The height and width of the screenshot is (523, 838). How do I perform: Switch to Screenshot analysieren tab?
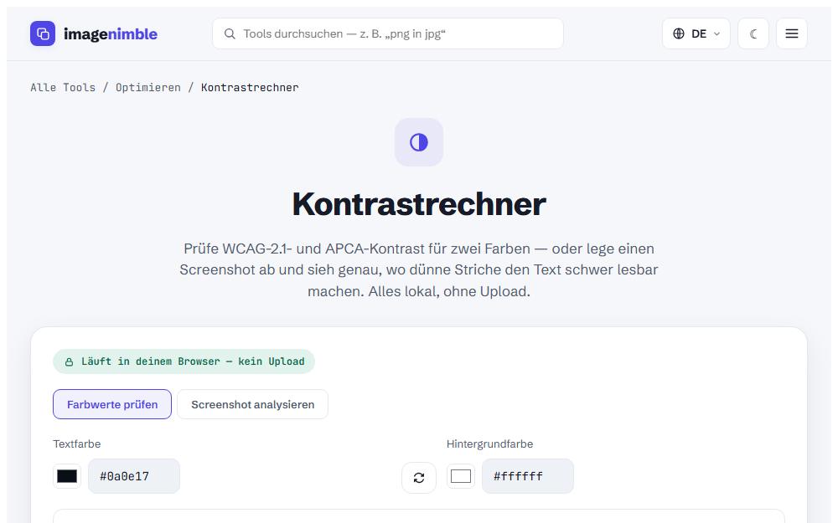[x=253, y=404]
